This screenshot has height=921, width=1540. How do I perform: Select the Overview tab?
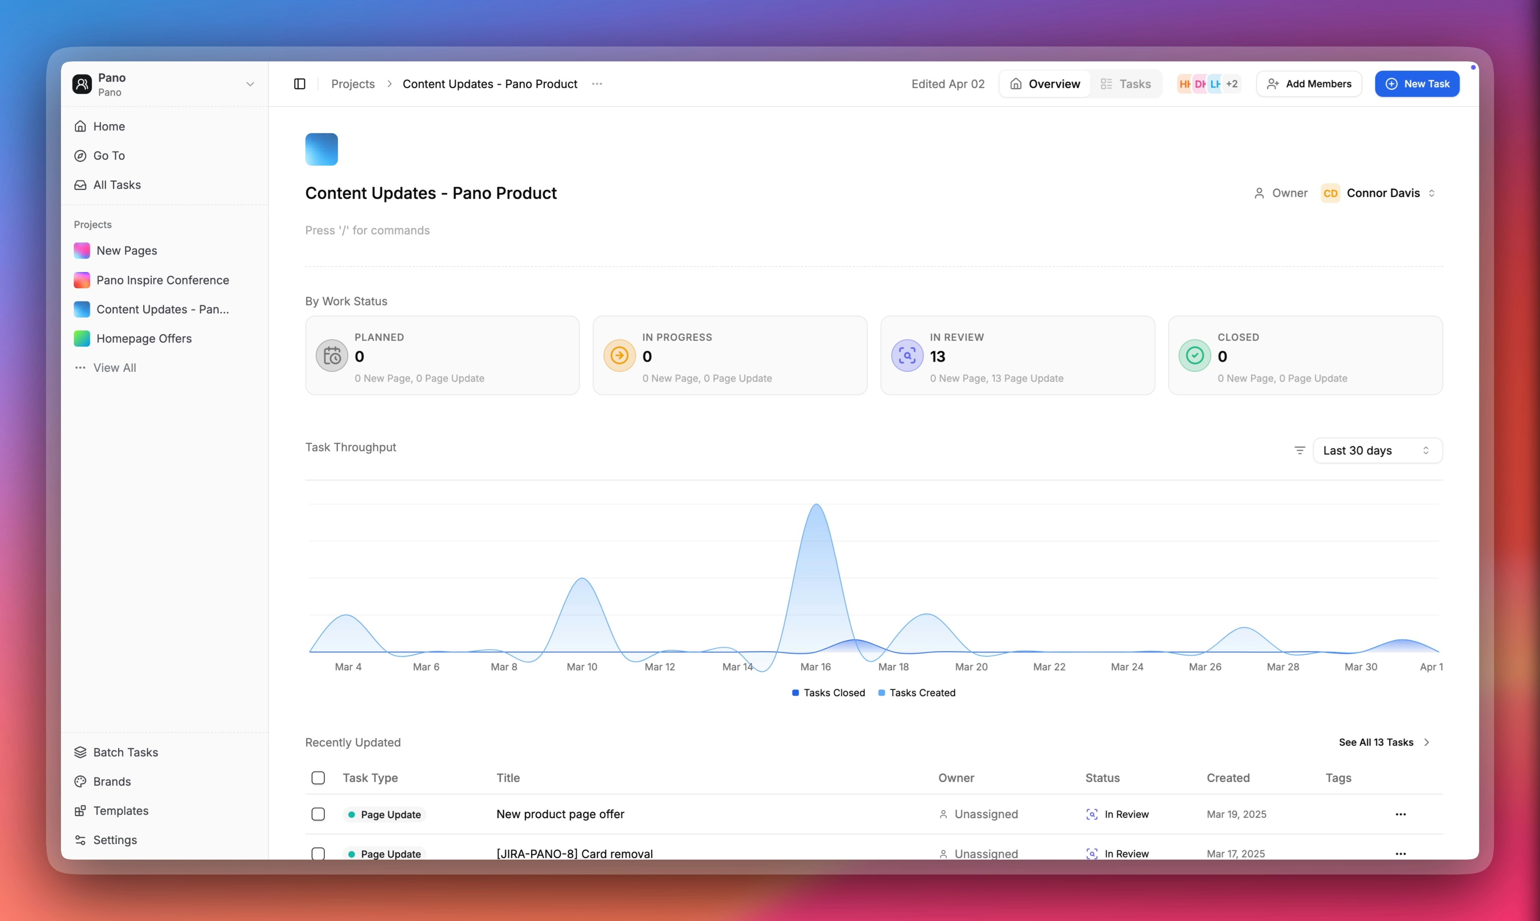tap(1045, 84)
